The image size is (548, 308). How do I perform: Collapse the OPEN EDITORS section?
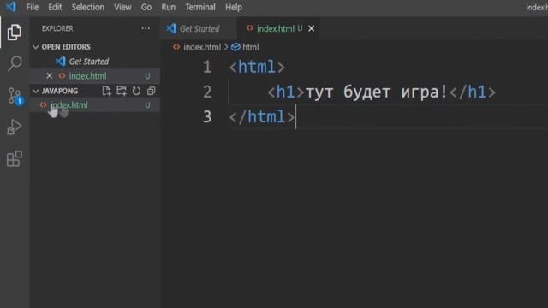click(x=35, y=47)
